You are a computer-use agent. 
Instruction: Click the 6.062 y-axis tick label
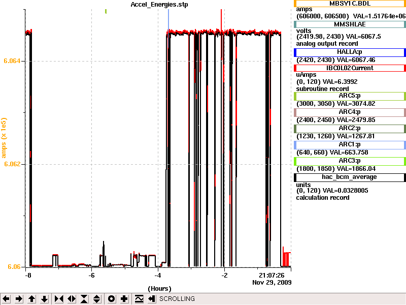(x=12, y=164)
